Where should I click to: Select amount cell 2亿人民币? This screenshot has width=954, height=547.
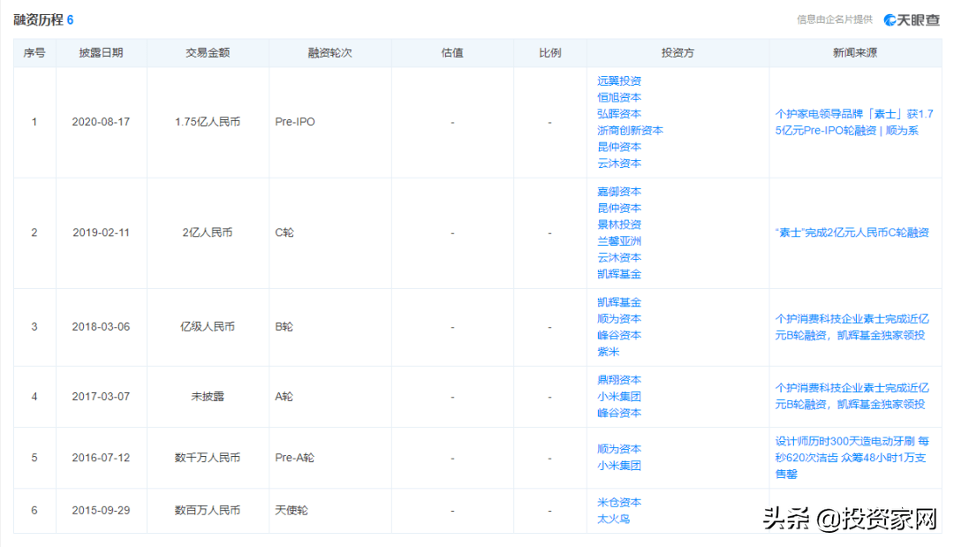pyautogui.click(x=208, y=232)
